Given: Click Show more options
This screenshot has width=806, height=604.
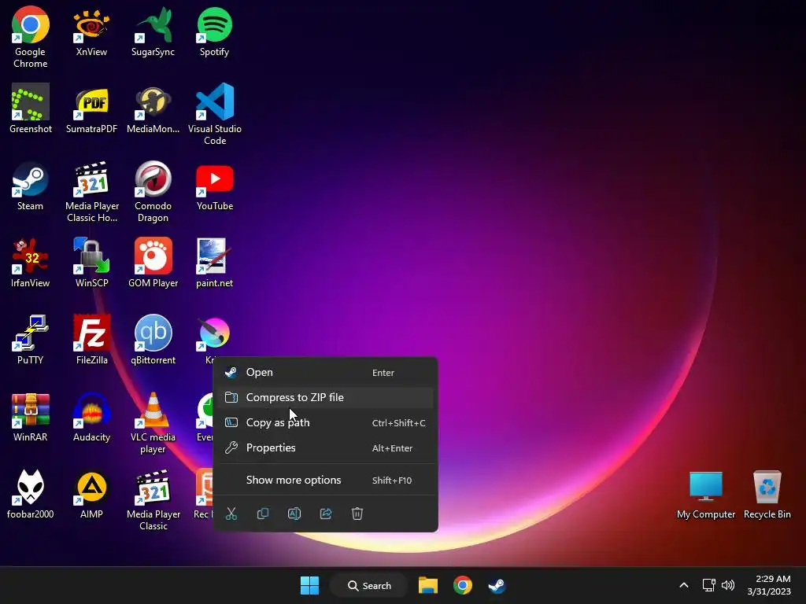Looking at the screenshot, I should [325, 481].
